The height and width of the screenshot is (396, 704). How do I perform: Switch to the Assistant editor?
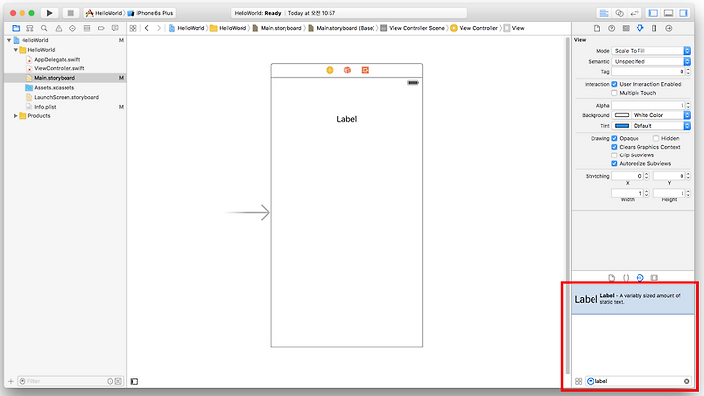pos(619,13)
